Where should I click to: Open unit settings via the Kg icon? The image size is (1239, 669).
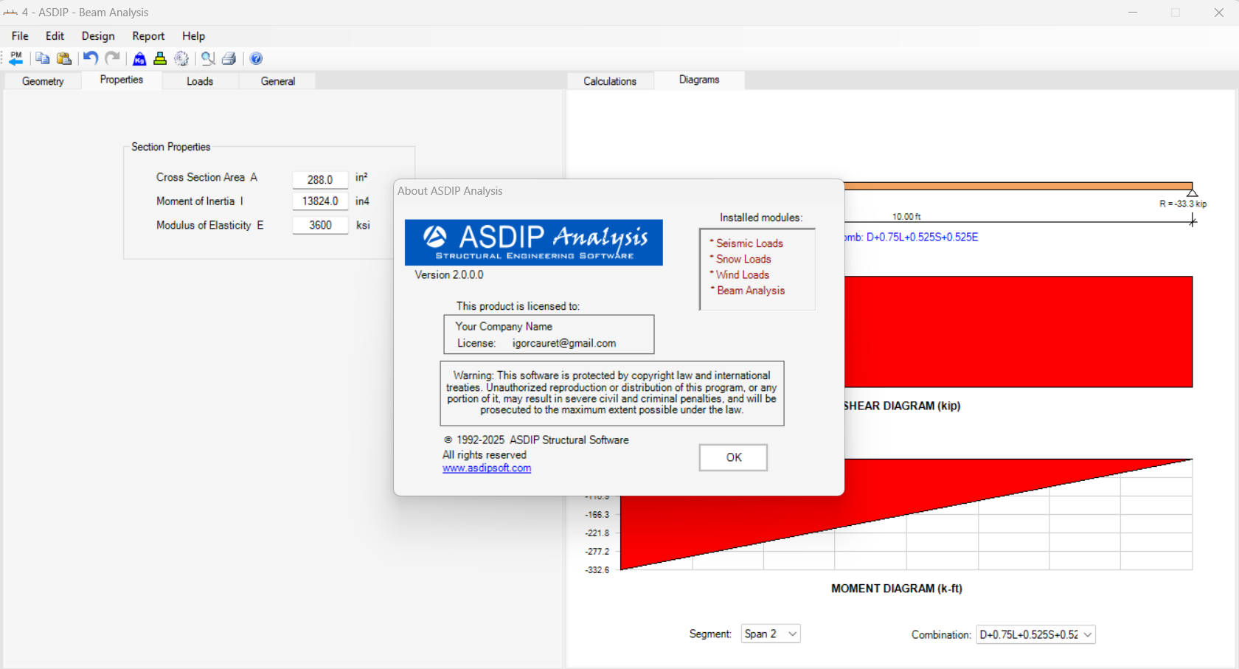point(139,58)
